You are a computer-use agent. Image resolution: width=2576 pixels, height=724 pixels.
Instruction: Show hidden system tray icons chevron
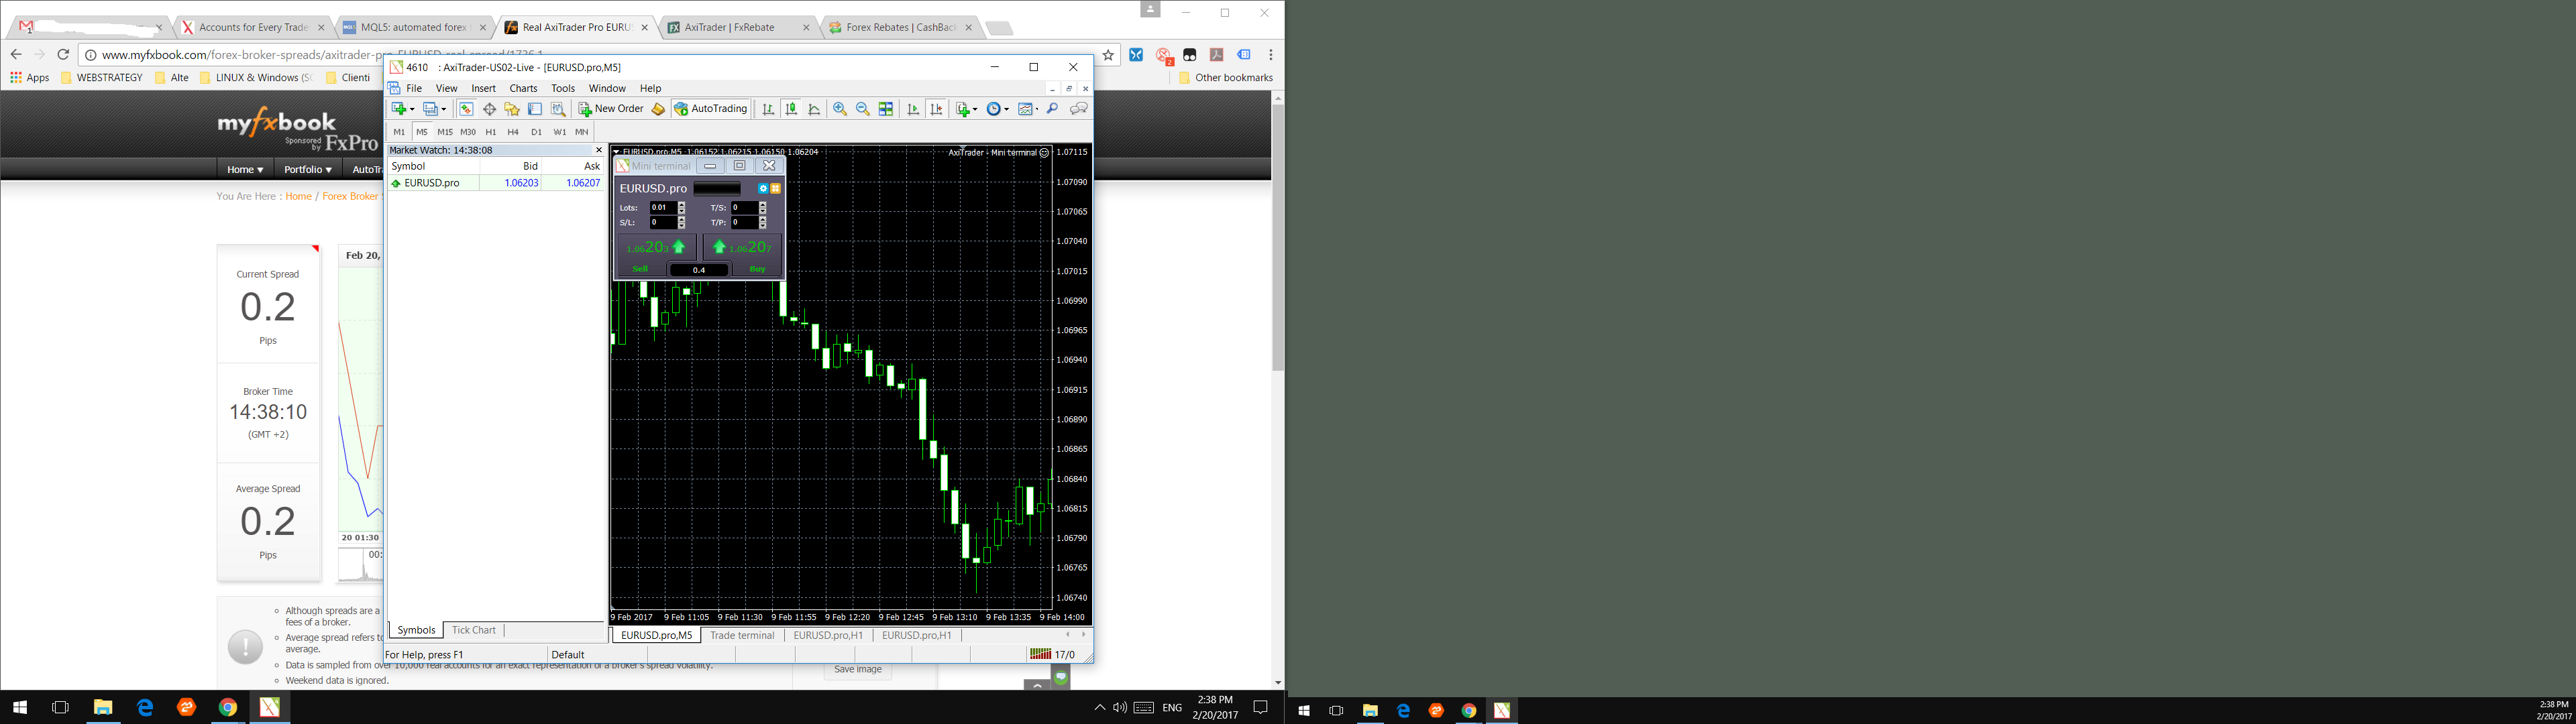[1099, 707]
